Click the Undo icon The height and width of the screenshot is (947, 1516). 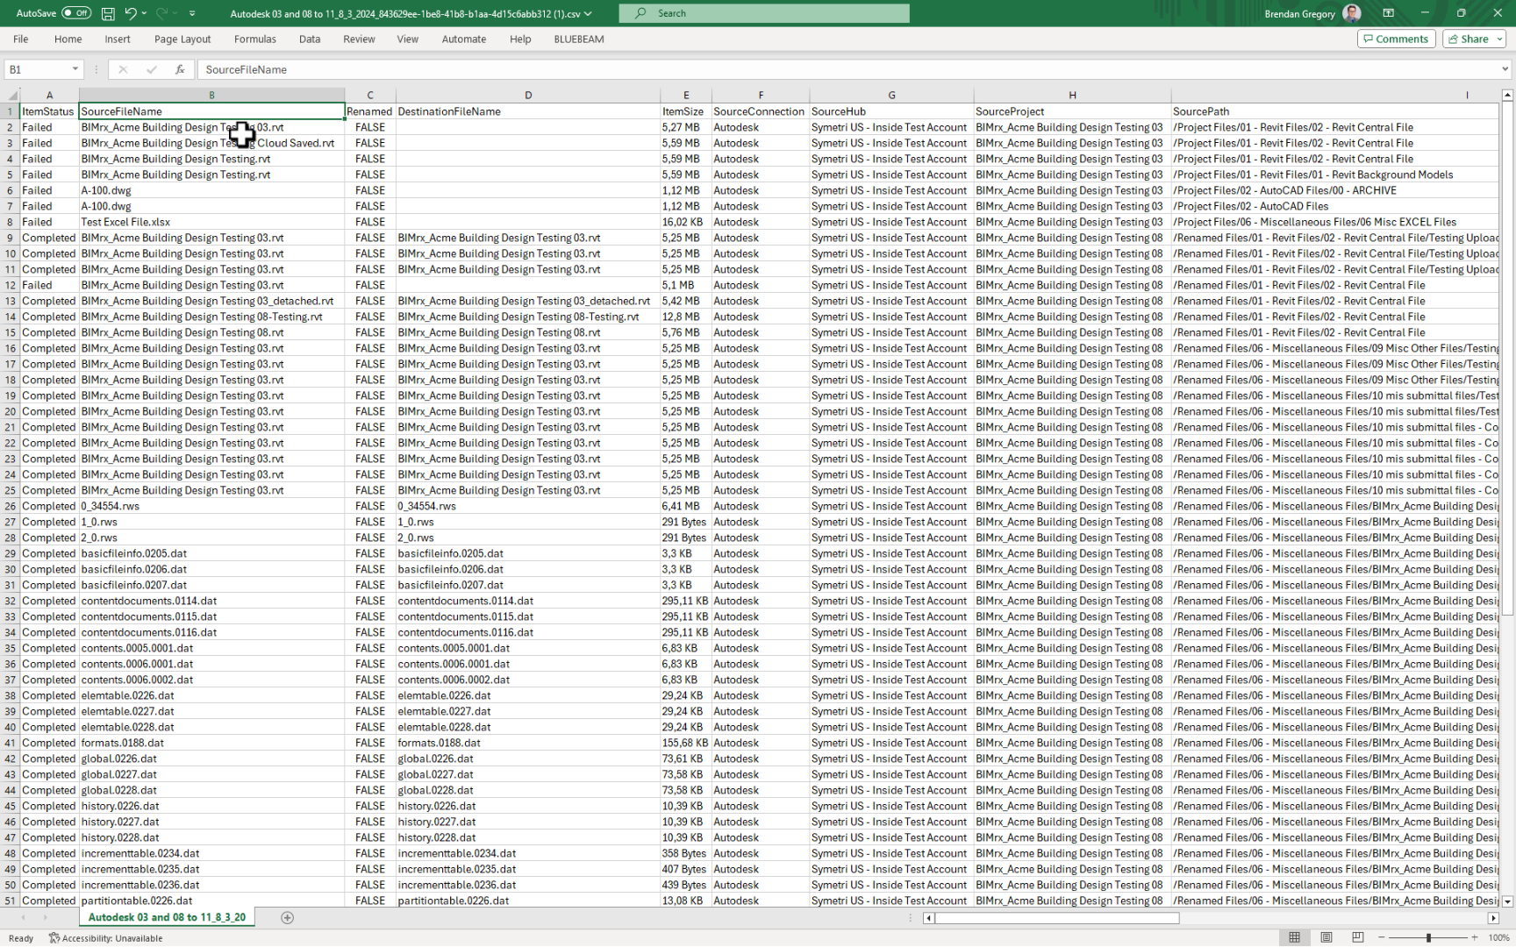pyautogui.click(x=130, y=13)
